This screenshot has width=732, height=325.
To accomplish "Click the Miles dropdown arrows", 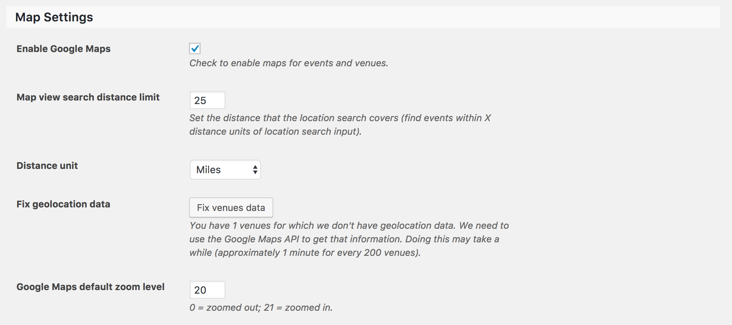I will [x=255, y=170].
